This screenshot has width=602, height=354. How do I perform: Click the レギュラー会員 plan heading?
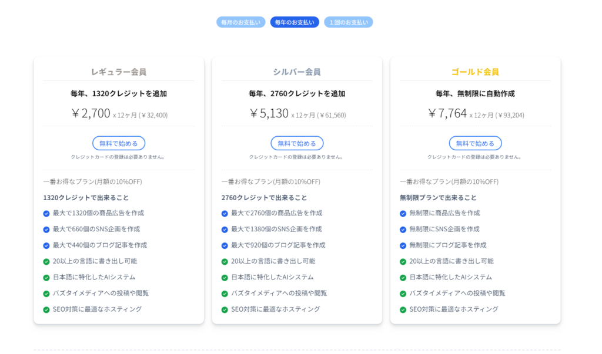[119, 72]
